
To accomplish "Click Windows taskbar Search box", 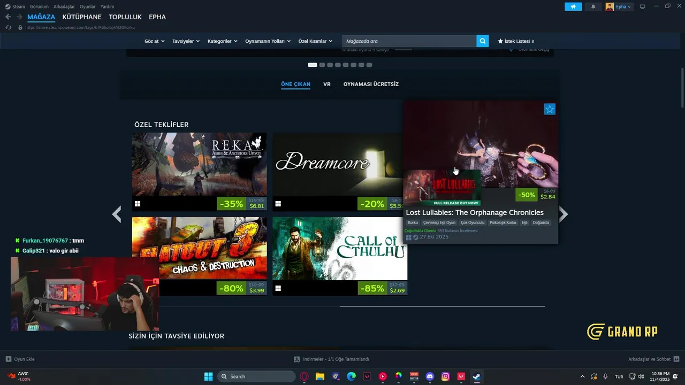I will pyautogui.click(x=256, y=376).
